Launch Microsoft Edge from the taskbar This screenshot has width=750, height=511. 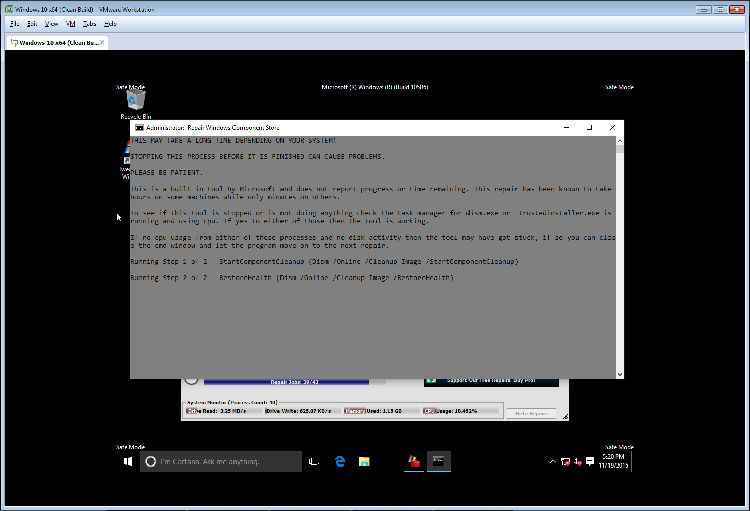click(340, 461)
